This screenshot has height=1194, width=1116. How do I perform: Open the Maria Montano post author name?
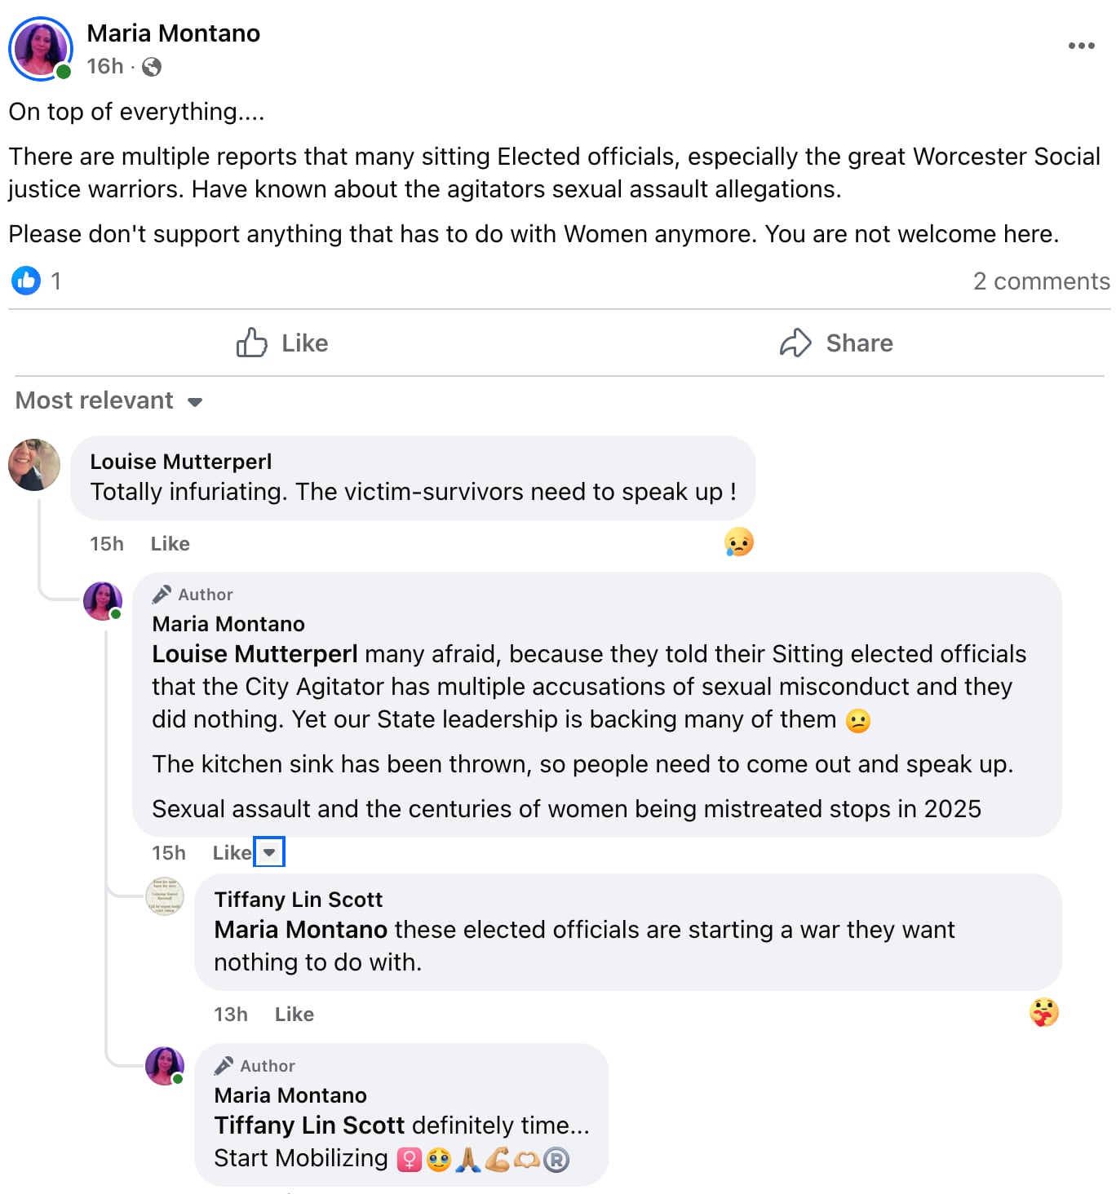point(173,33)
